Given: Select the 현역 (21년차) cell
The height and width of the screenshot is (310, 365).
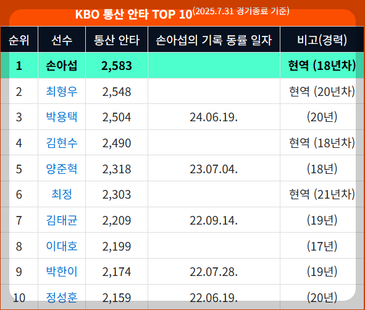Looking at the screenshot, I should click(x=322, y=195).
